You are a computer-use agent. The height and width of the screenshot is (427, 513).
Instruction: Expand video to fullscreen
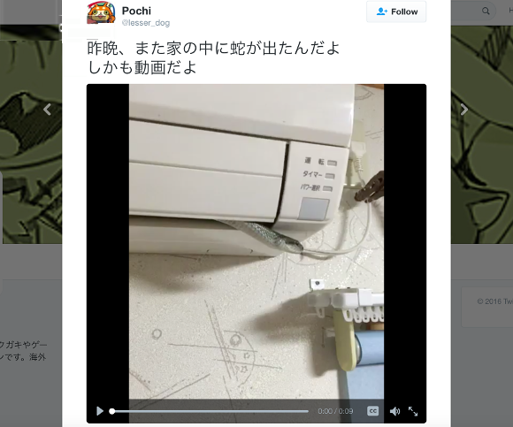coord(413,411)
